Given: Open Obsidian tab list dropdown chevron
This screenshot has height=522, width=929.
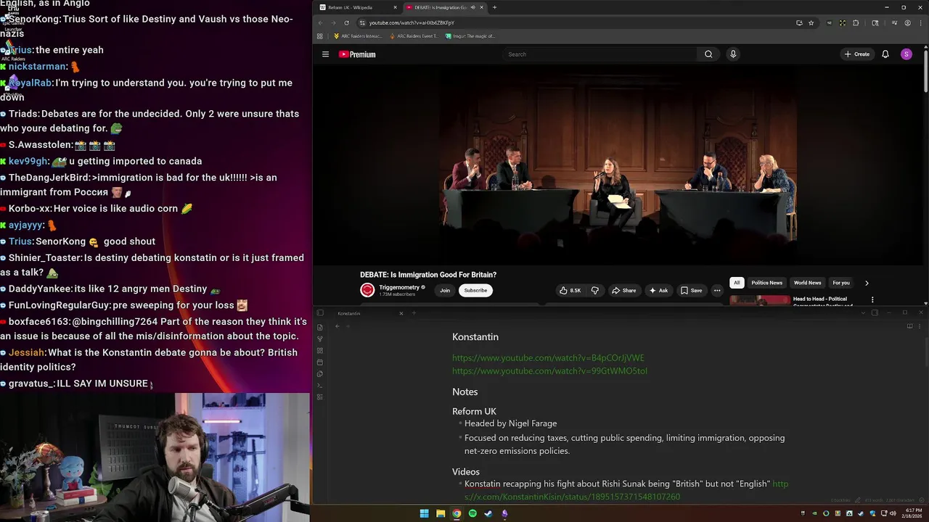Looking at the screenshot, I should (863, 313).
